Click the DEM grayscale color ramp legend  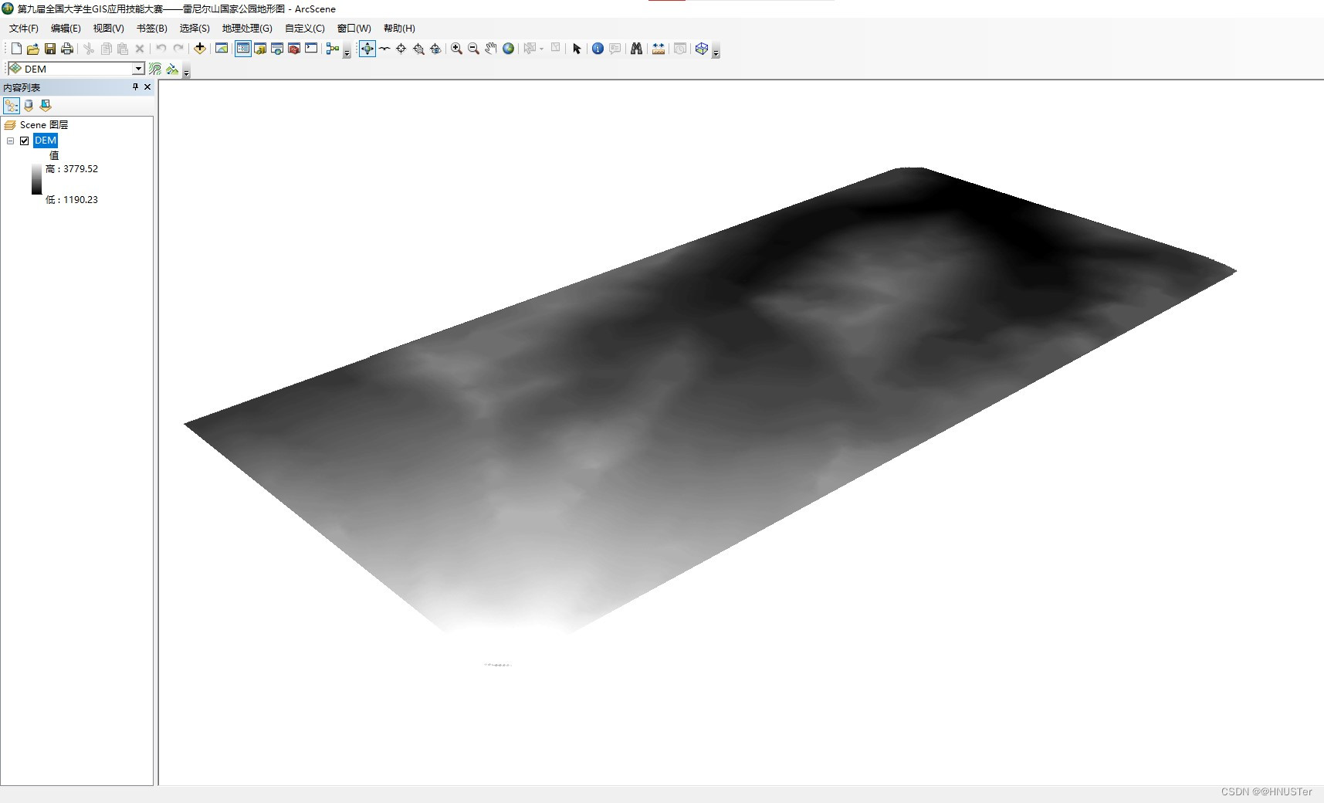[x=36, y=179]
